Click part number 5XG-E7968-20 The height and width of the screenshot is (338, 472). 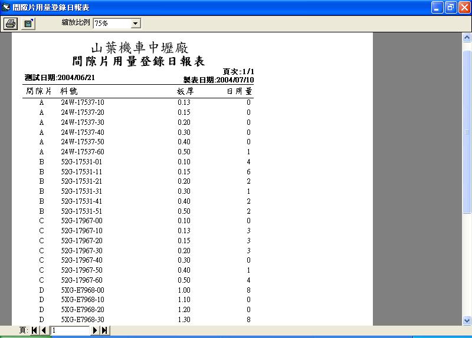point(83,310)
